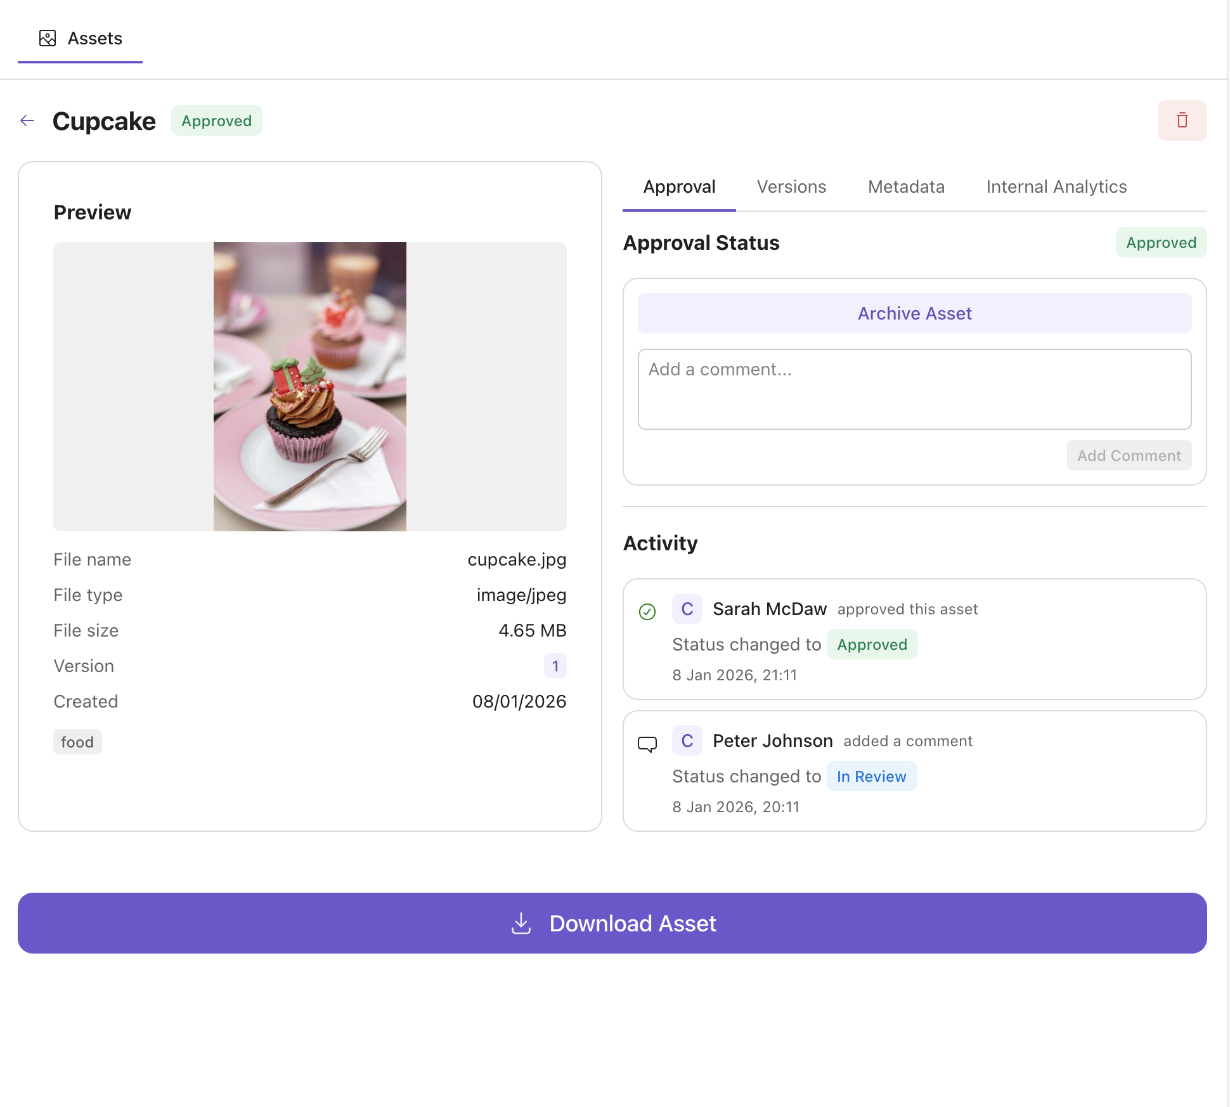The image size is (1230, 1107).
Task: Click Sarah McDaw's avatar badge
Action: coord(687,609)
